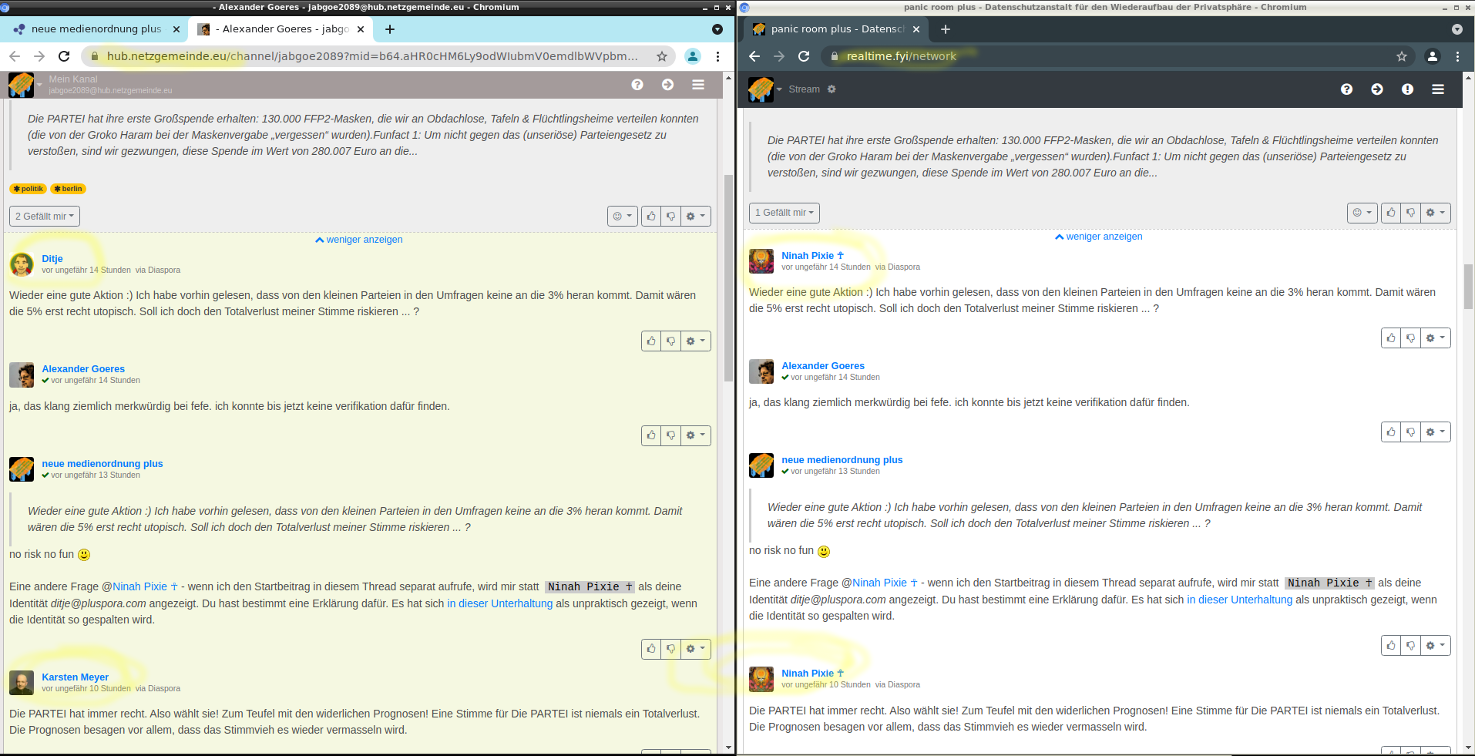Dislike Alexander Goeres' comment in left window
Screen dimensions: 1475x756
pos(671,436)
